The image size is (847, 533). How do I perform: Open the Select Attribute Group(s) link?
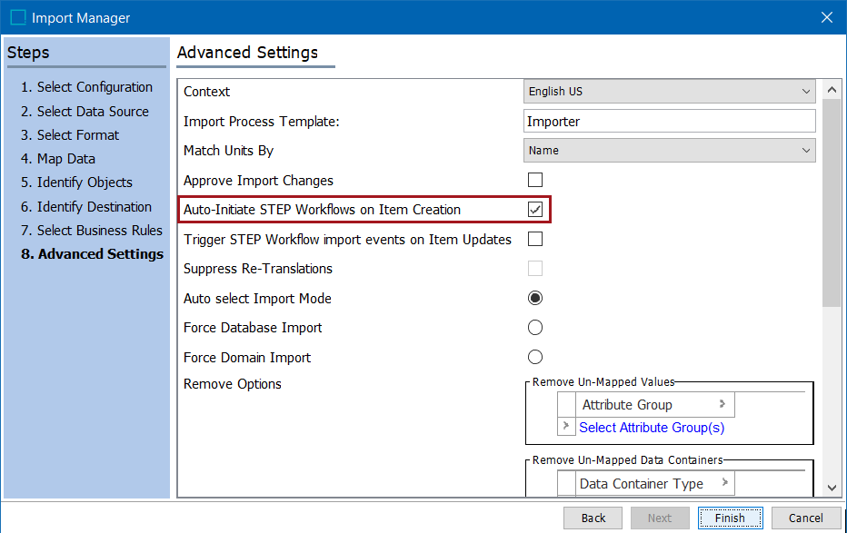click(652, 428)
